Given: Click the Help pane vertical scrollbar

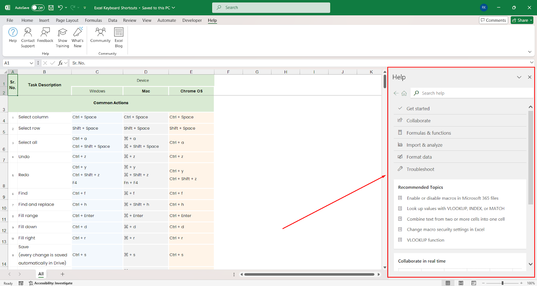Looking at the screenshot, I should (x=530, y=157).
